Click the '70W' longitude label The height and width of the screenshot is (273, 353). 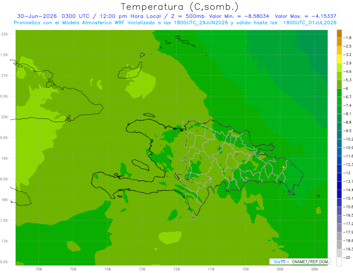(x=246, y=269)
